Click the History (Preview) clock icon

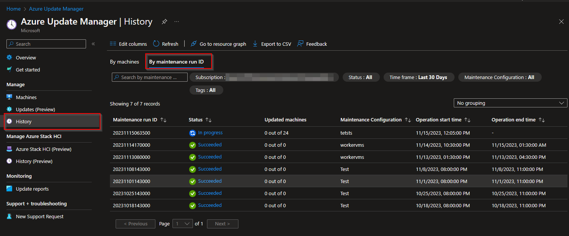click(x=9, y=161)
